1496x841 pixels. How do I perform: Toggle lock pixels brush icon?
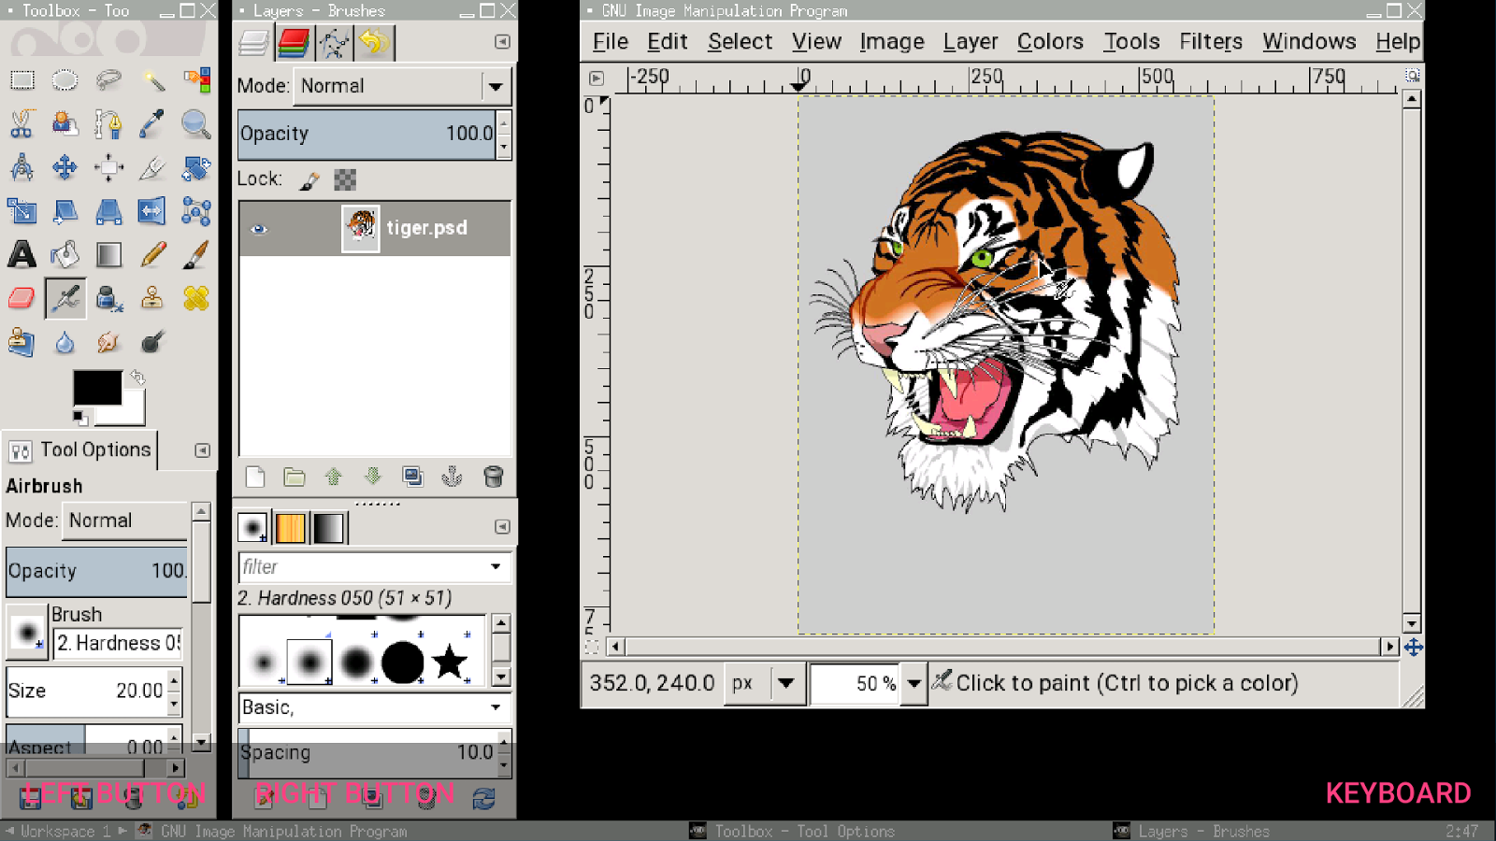click(x=309, y=179)
